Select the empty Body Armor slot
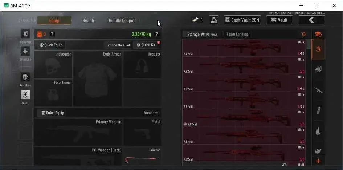 click(x=98, y=79)
